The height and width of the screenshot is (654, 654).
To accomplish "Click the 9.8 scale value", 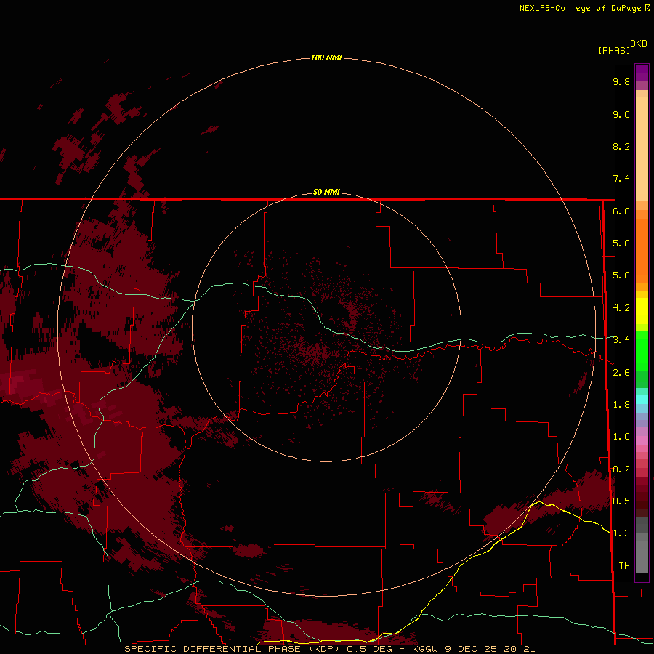I will pyautogui.click(x=621, y=81).
